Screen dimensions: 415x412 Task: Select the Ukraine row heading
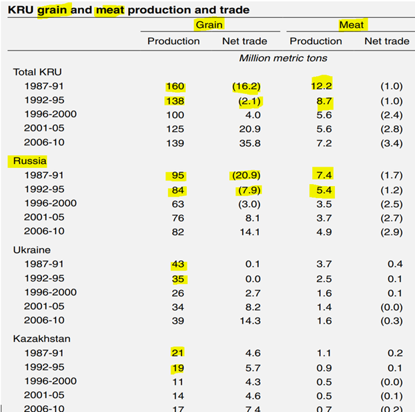coord(32,249)
